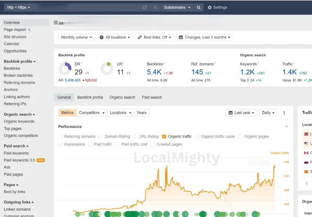Click the Spain flag row
The height and width of the screenshot is (217, 312).
click(x=307, y=172)
